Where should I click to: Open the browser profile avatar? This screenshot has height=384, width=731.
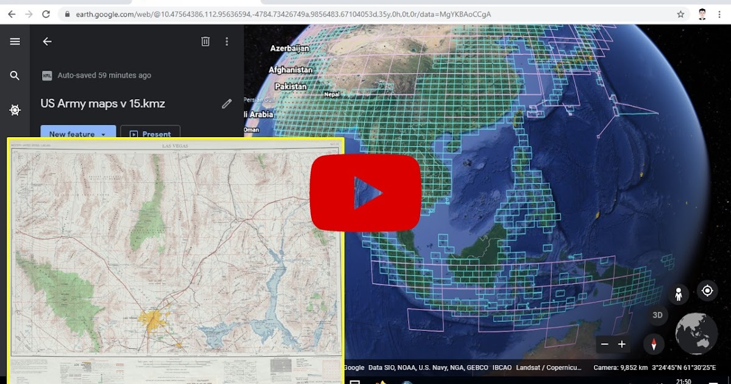tap(702, 13)
